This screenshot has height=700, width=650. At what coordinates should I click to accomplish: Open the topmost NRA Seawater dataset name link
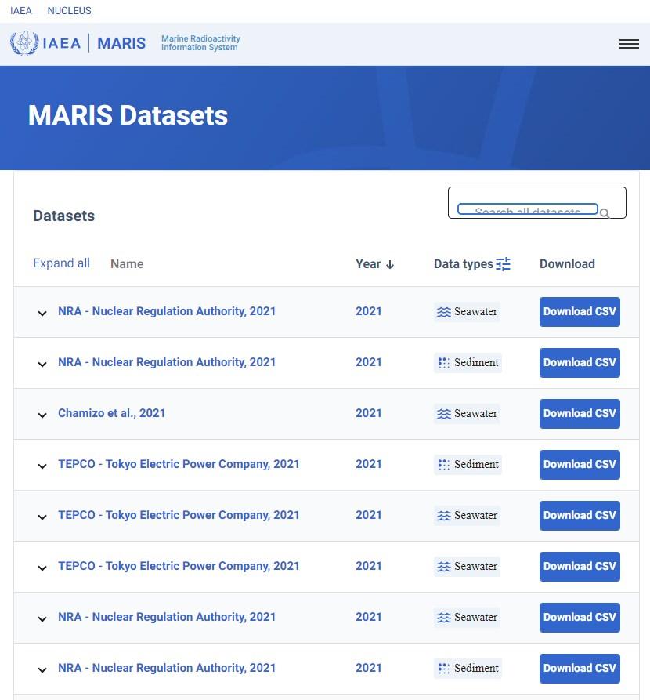(x=167, y=311)
